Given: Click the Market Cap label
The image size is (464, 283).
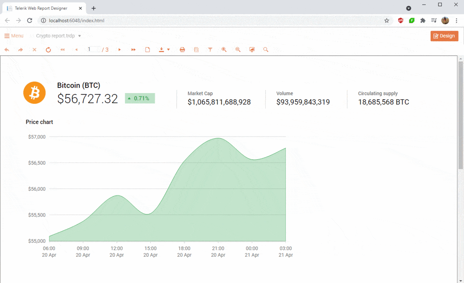Looking at the screenshot, I should click(200, 93).
